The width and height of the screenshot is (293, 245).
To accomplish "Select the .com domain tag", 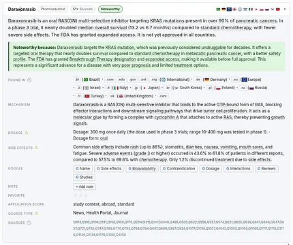I will click(x=110, y=80).
